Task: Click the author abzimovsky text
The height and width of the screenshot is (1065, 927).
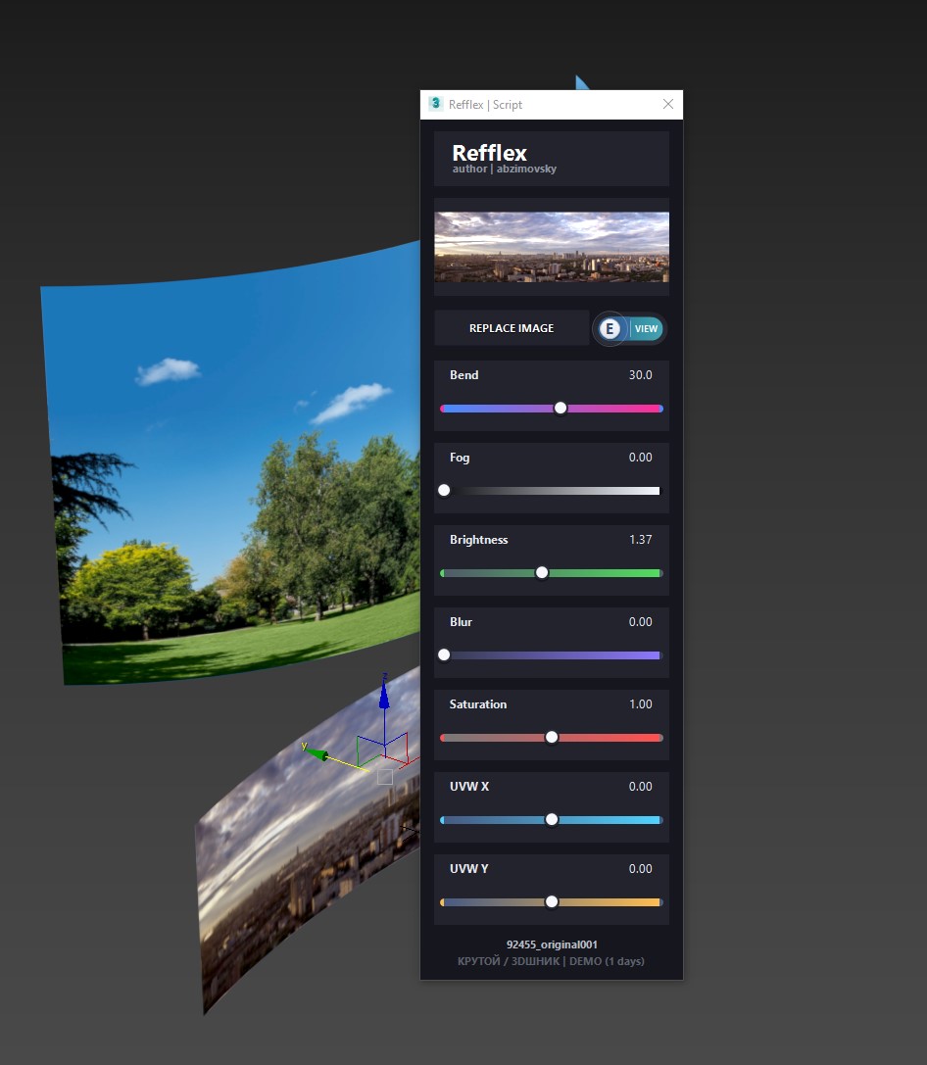Action: (x=504, y=169)
